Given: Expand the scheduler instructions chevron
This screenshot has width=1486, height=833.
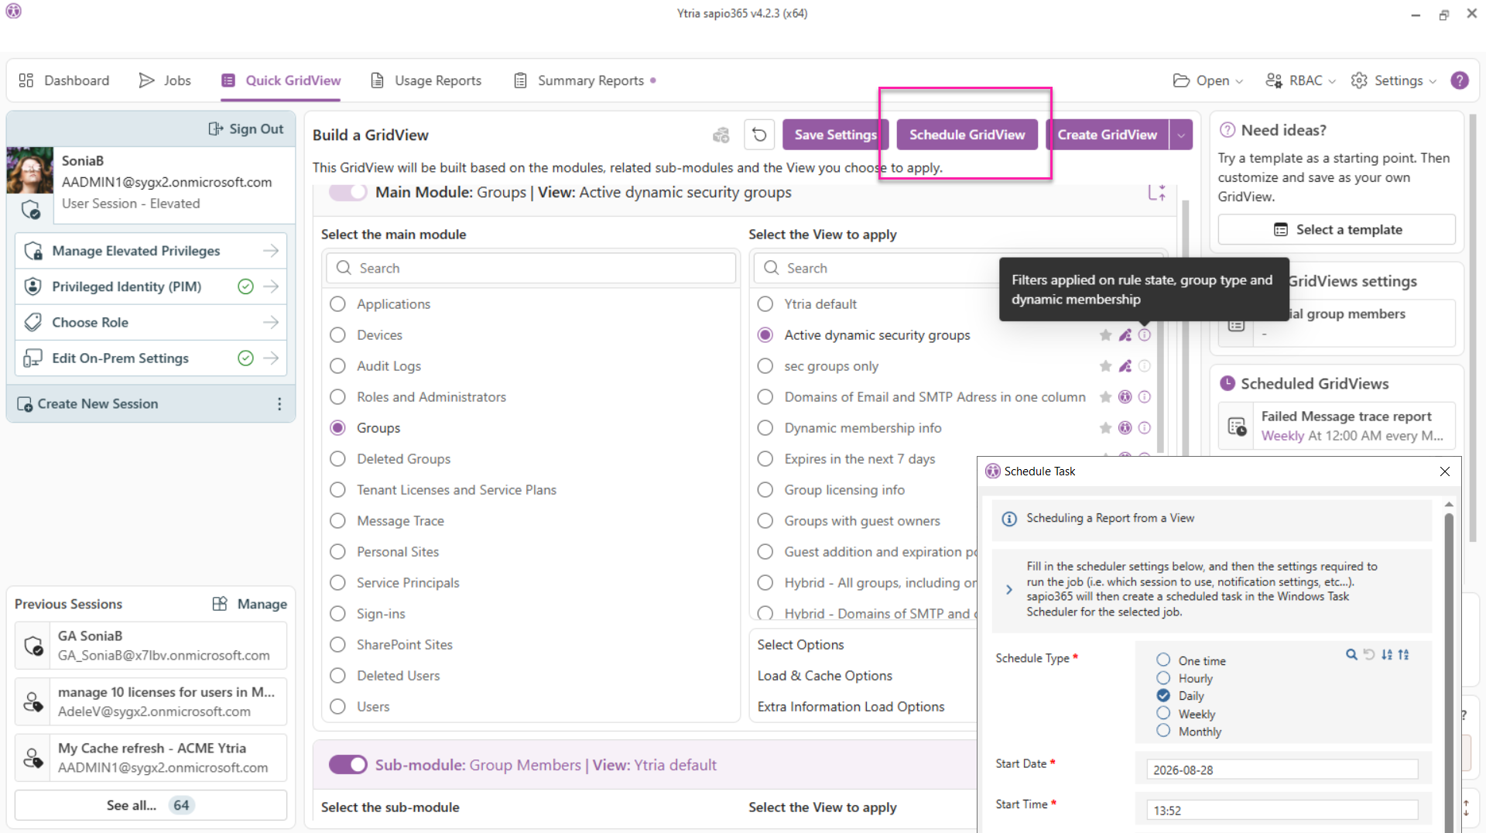Looking at the screenshot, I should 1009,590.
